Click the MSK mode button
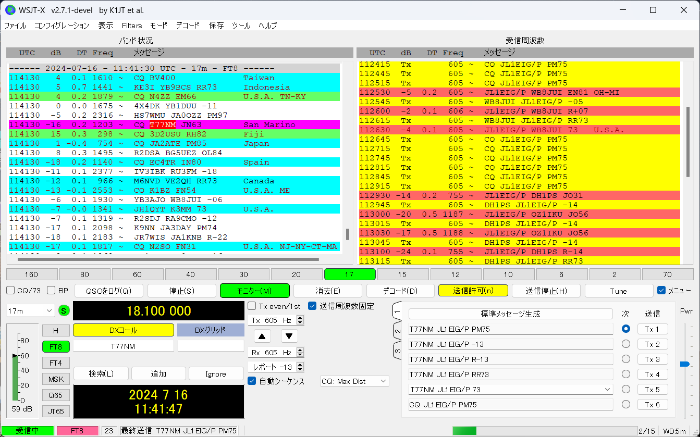 56,379
